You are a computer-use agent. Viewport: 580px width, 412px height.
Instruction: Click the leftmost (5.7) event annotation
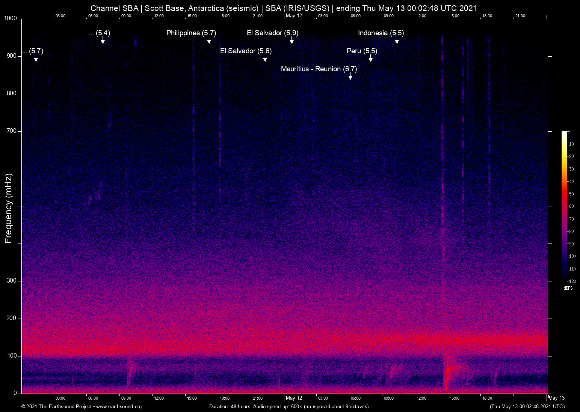[x=32, y=52]
